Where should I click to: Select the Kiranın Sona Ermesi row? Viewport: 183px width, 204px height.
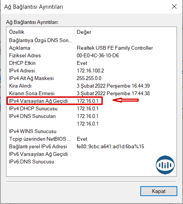[91, 93]
